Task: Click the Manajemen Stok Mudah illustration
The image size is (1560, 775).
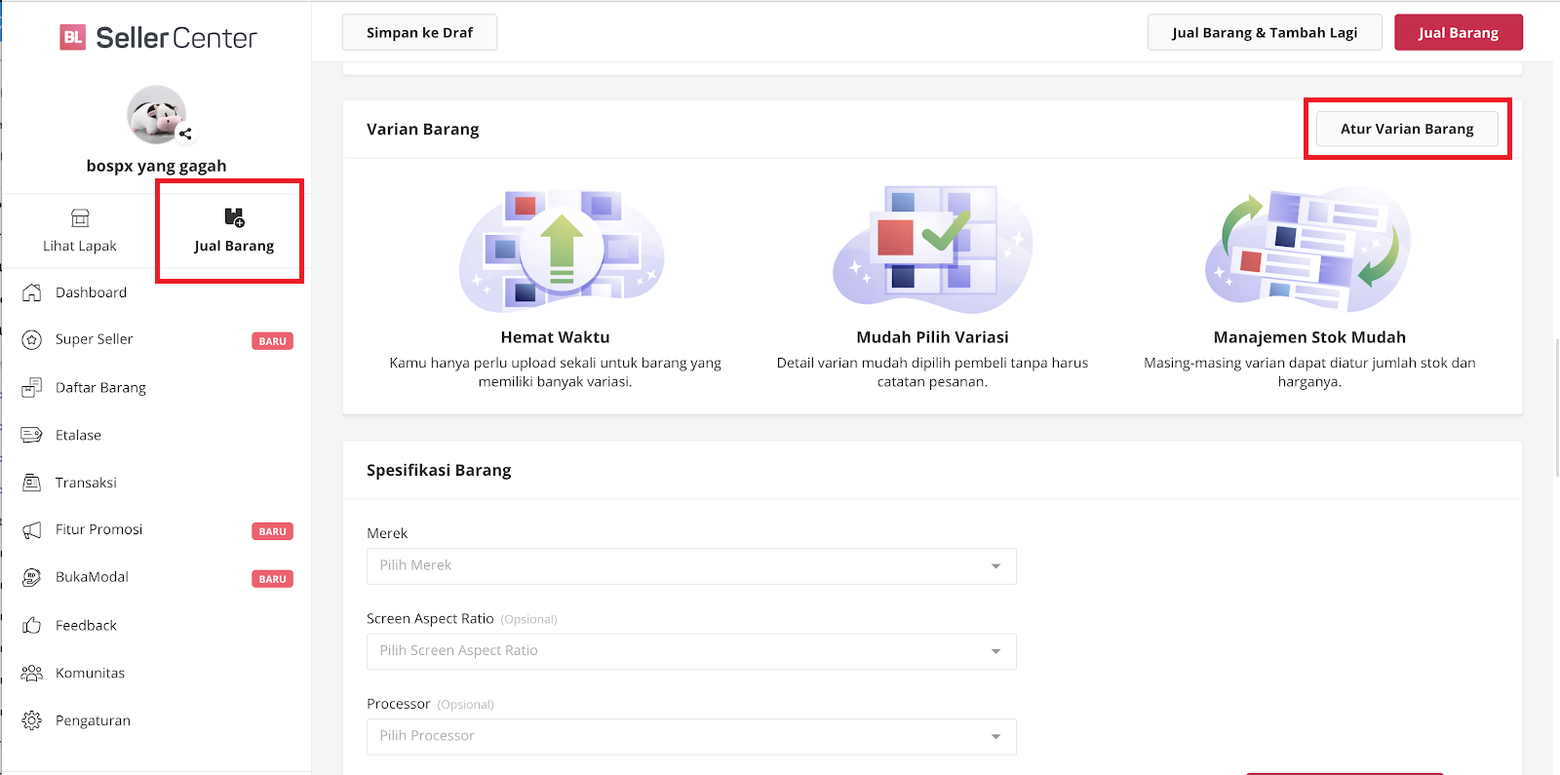Action: pyautogui.click(x=1308, y=251)
